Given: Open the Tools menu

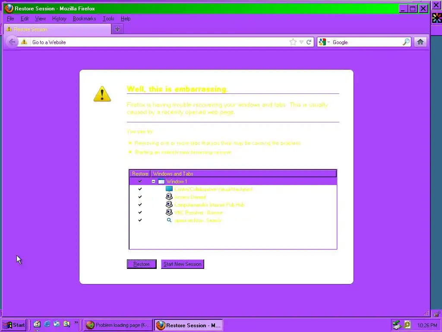Looking at the screenshot, I should click(x=108, y=19).
